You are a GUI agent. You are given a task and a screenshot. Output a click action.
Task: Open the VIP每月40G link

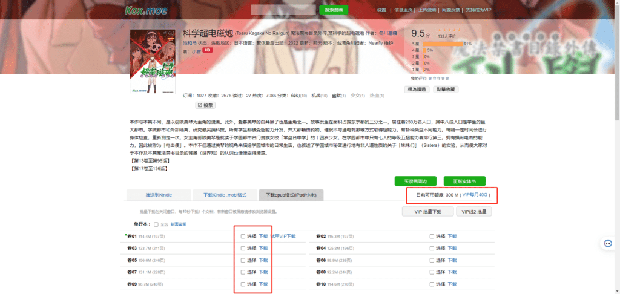tap(475, 195)
